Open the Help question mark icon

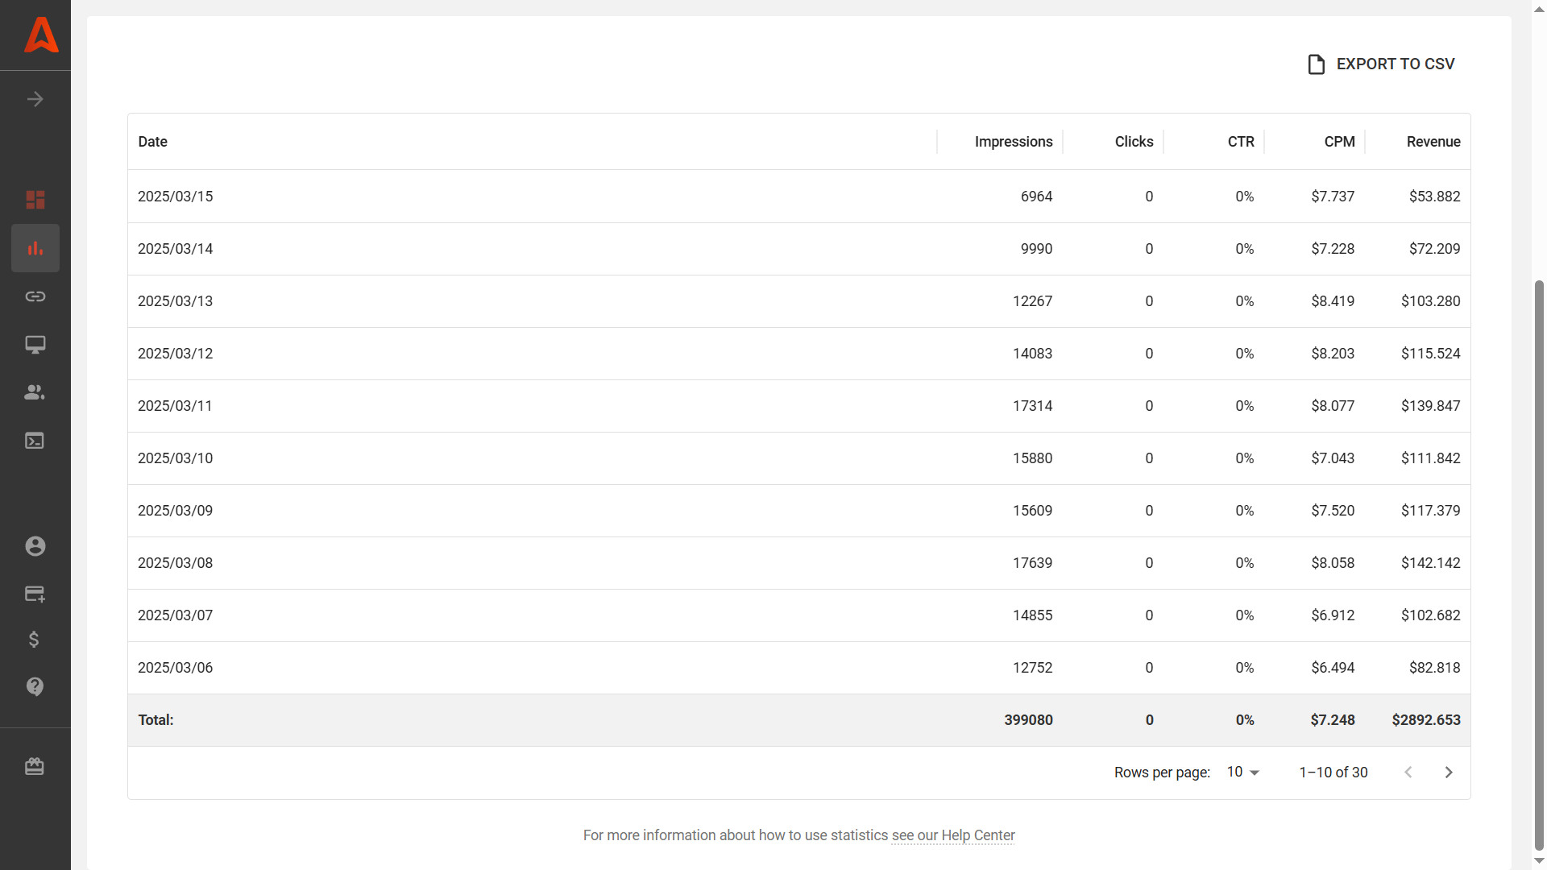coord(35,687)
